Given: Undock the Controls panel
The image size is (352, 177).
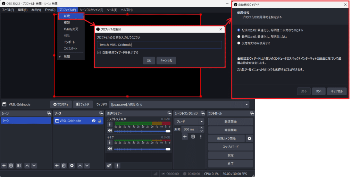Looking at the screenshot, I should tap(252, 114).
